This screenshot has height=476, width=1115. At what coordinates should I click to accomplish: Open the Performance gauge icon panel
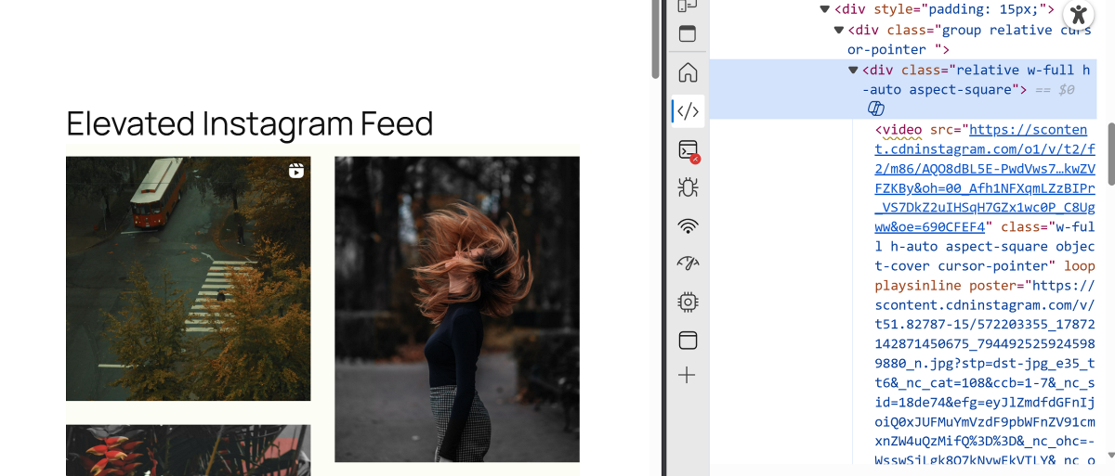click(x=688, y=264)
